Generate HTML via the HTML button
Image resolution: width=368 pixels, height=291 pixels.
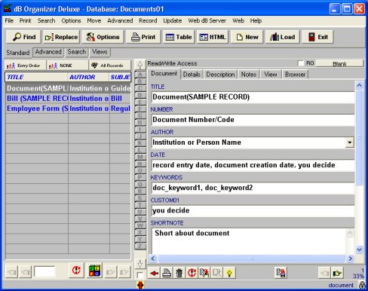coord(212,37)
